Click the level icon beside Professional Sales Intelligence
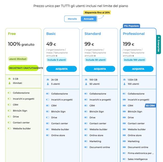This screenshot has height=162, width=163. coord(124,159)
